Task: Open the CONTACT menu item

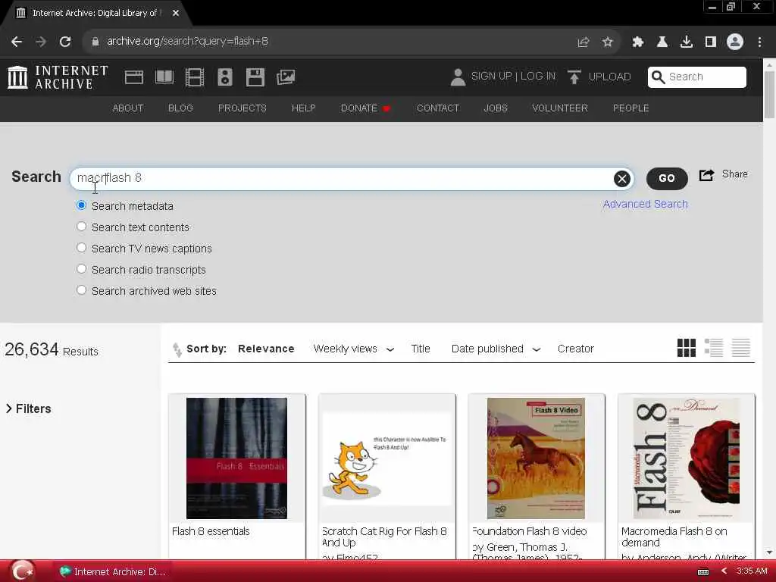Action: pos(438,108)
